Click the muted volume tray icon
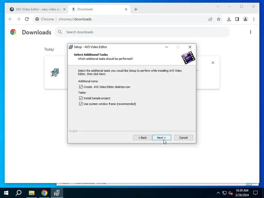Image resolution: width=264 pixels, height=198 pixels. (230, 193)
